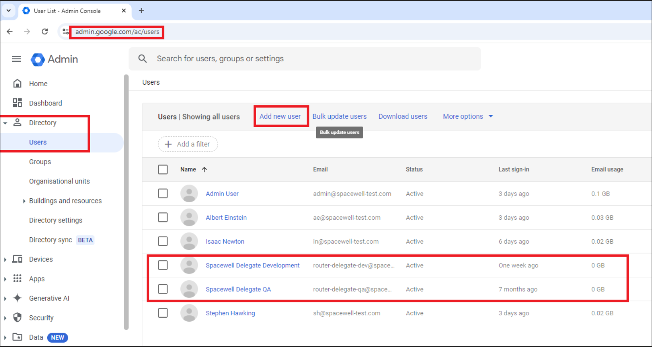Expand the Apps section arrow
The height and width of the screenshot is (347, 652).
5,279
